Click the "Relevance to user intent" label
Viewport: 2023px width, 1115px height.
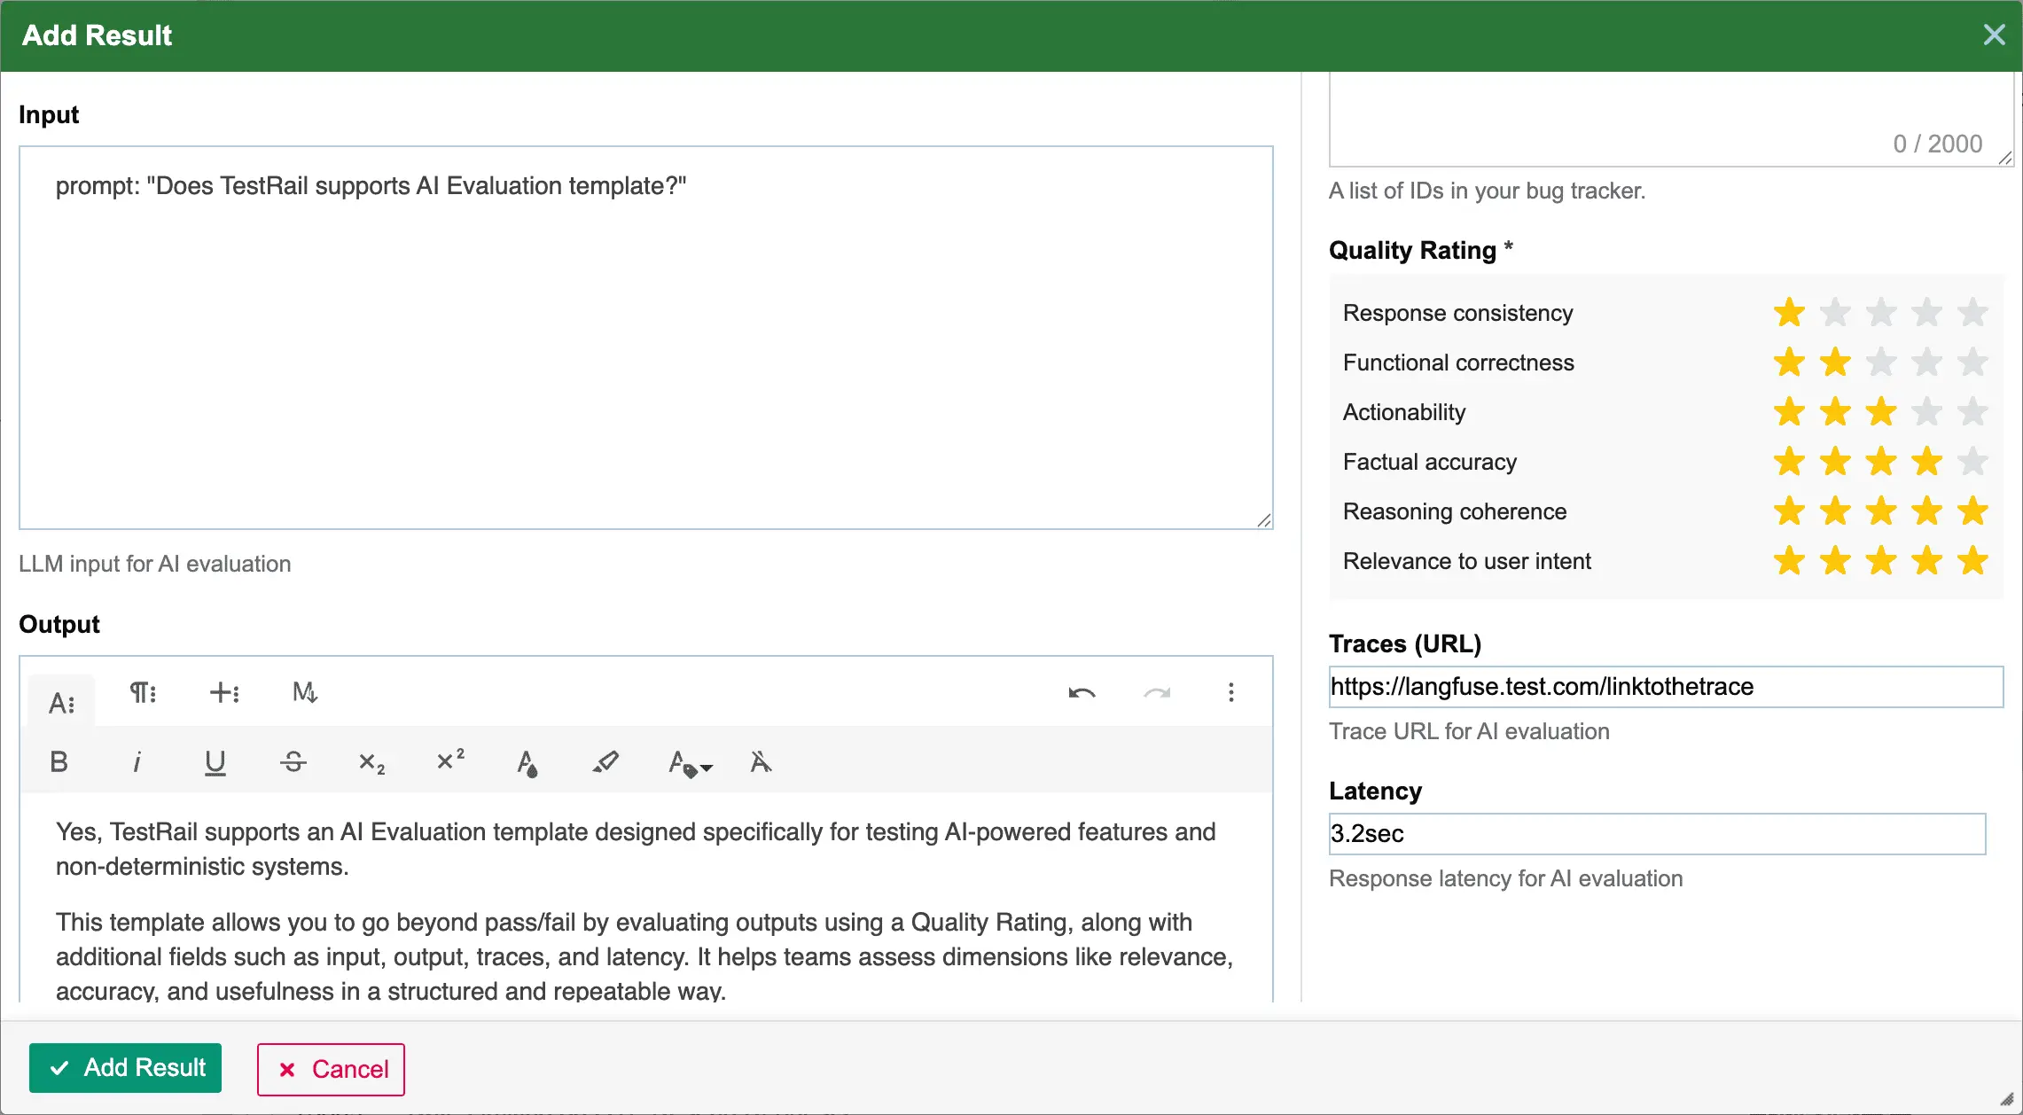pyautogui.click(x=1467, y=561)
